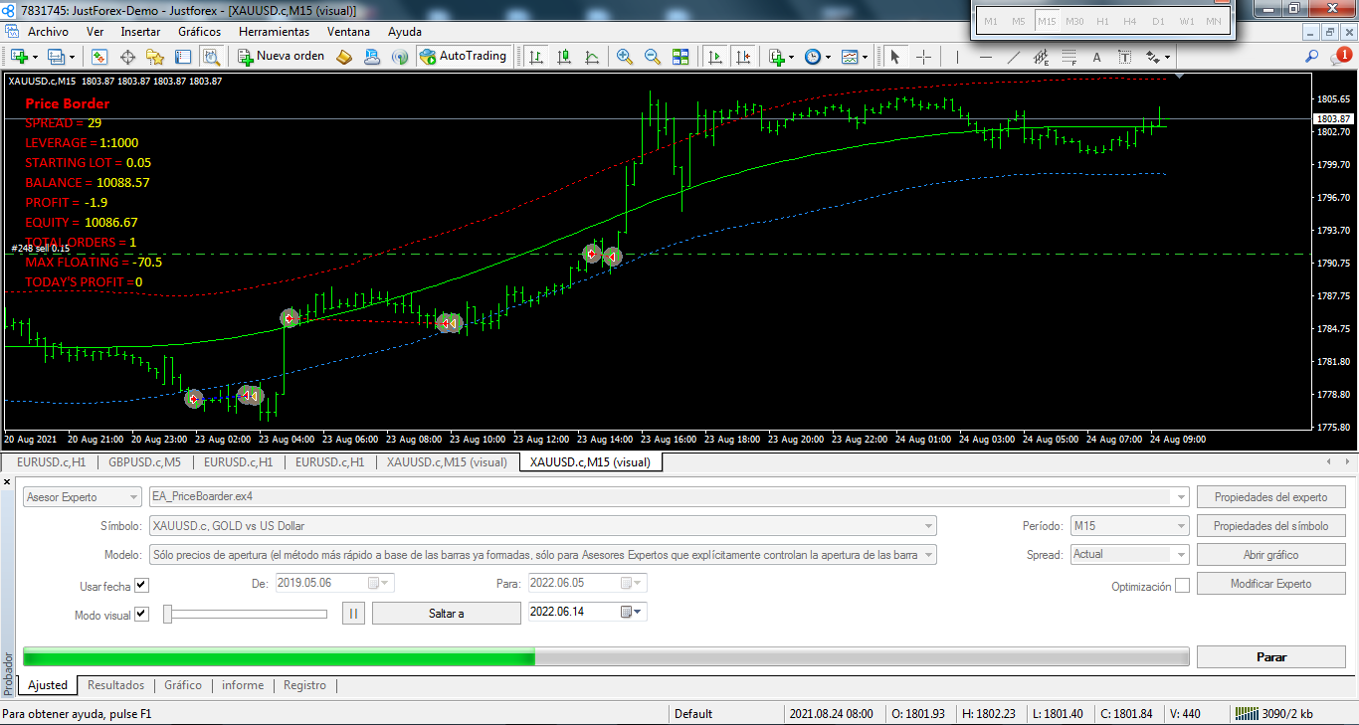Switch to bar chart display
1359x725 pixels.
[536, 57]
